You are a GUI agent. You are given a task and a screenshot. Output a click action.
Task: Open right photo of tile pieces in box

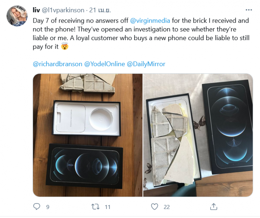(x=198, y=135)
